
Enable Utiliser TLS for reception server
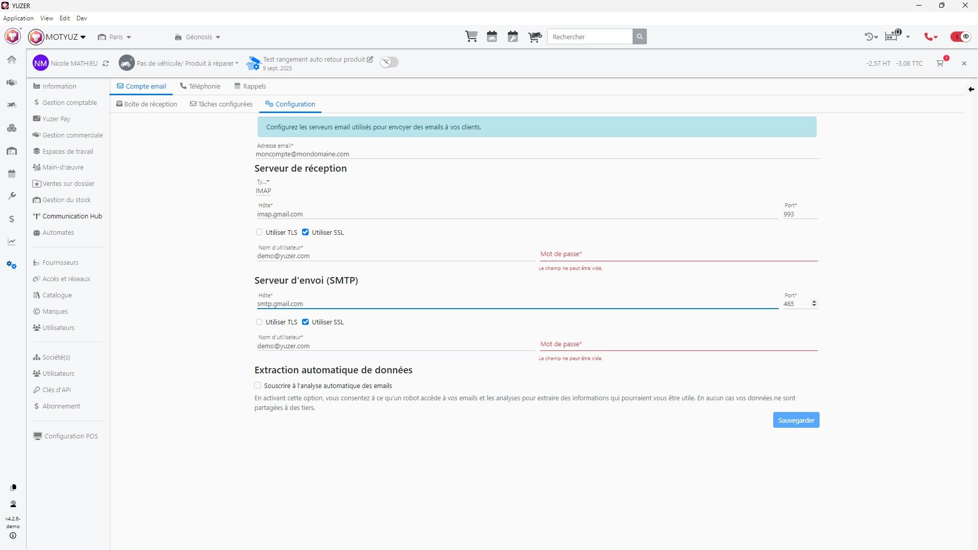click(x=259, y=232)
